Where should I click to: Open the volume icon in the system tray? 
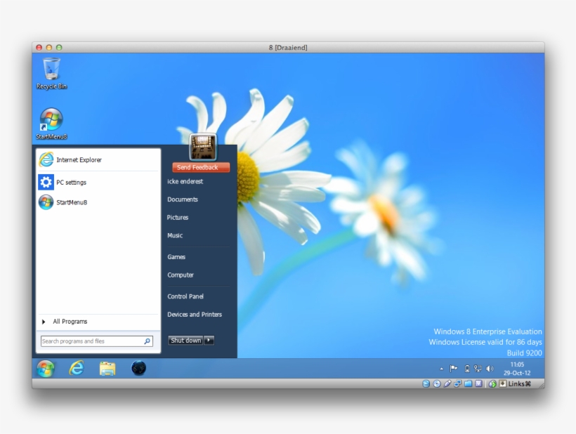489,368
